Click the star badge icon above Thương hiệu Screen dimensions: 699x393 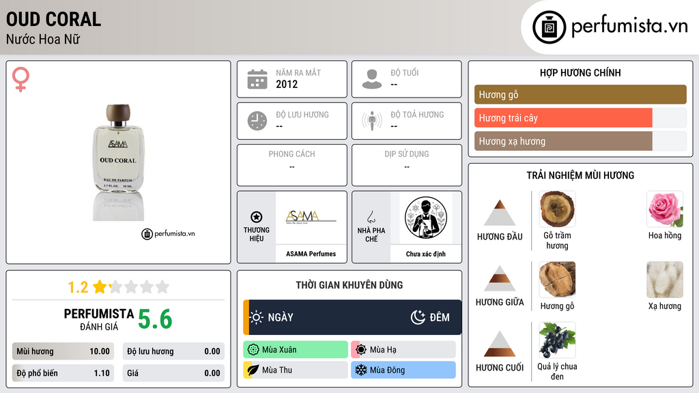pyautogui.click(x=257, y=217)
